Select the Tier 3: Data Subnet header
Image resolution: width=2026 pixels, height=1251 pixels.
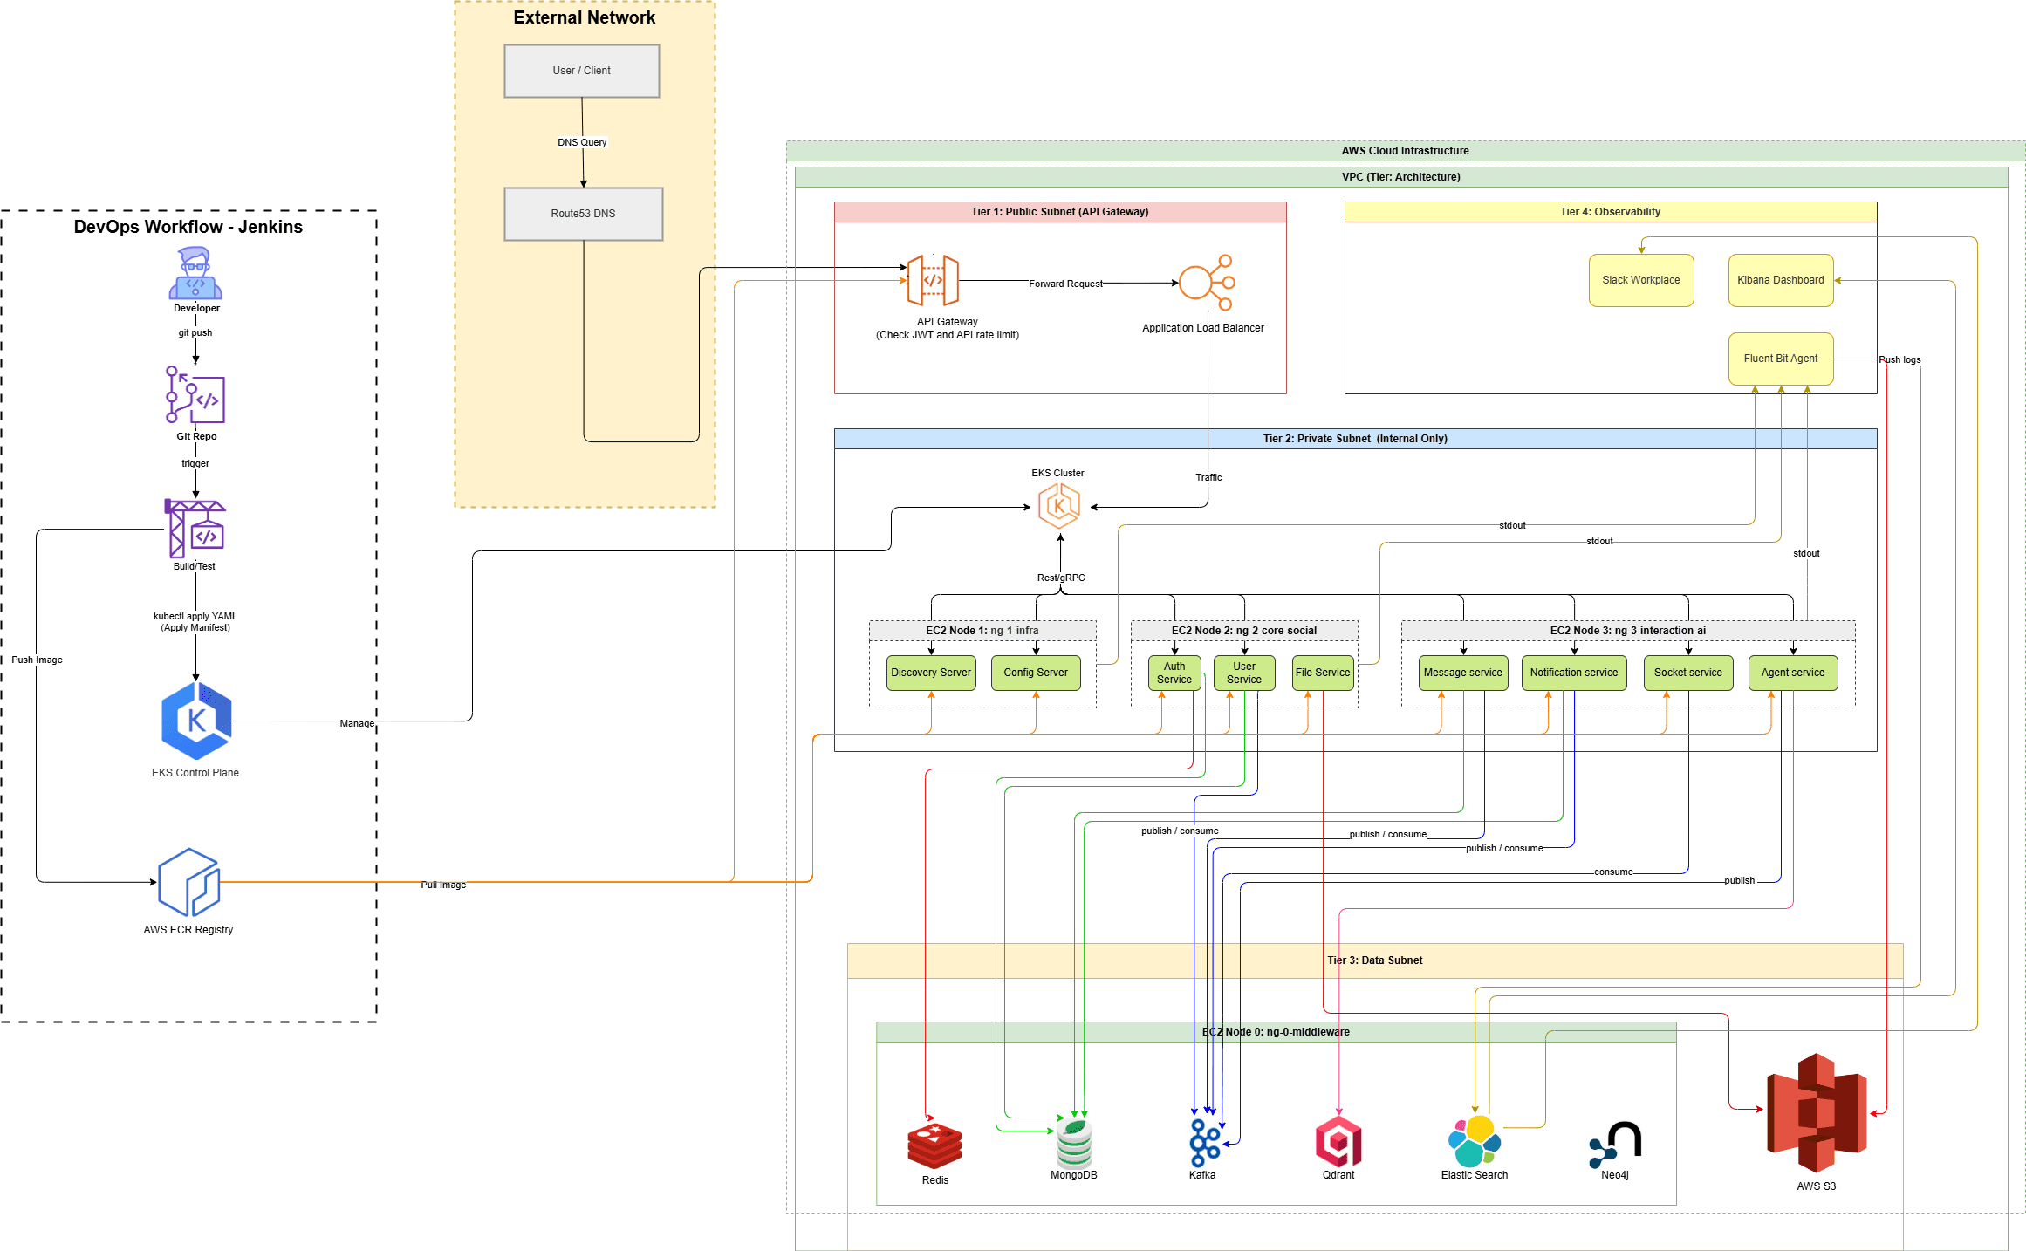pyautogui.click(x=1375, y=960)
